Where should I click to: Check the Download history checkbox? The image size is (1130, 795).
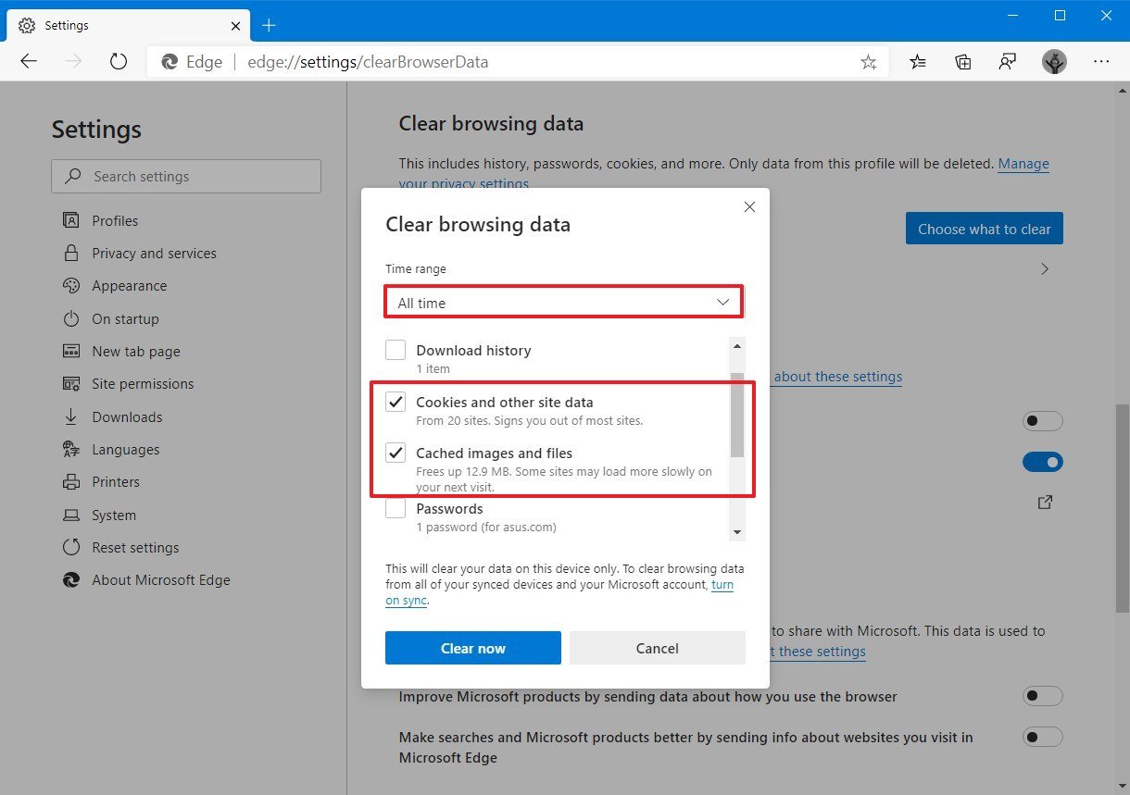coord(395,350)
